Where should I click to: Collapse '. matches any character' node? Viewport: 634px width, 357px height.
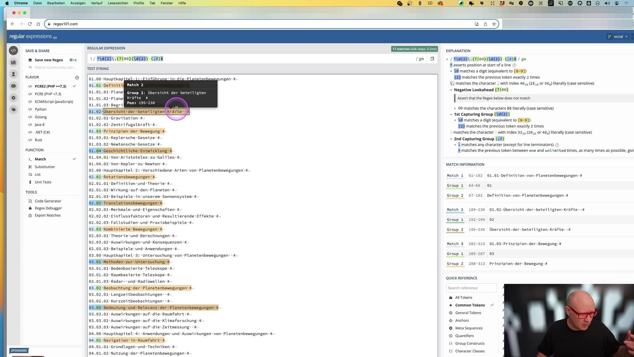pos(455,145)
